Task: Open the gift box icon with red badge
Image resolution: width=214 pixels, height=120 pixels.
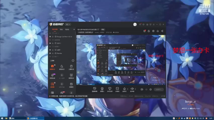Action: click(144, 31)
